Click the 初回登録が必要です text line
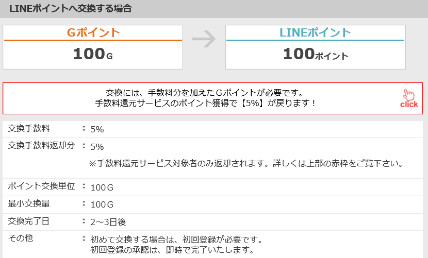428x258 pixels. [x=176, y=239]
